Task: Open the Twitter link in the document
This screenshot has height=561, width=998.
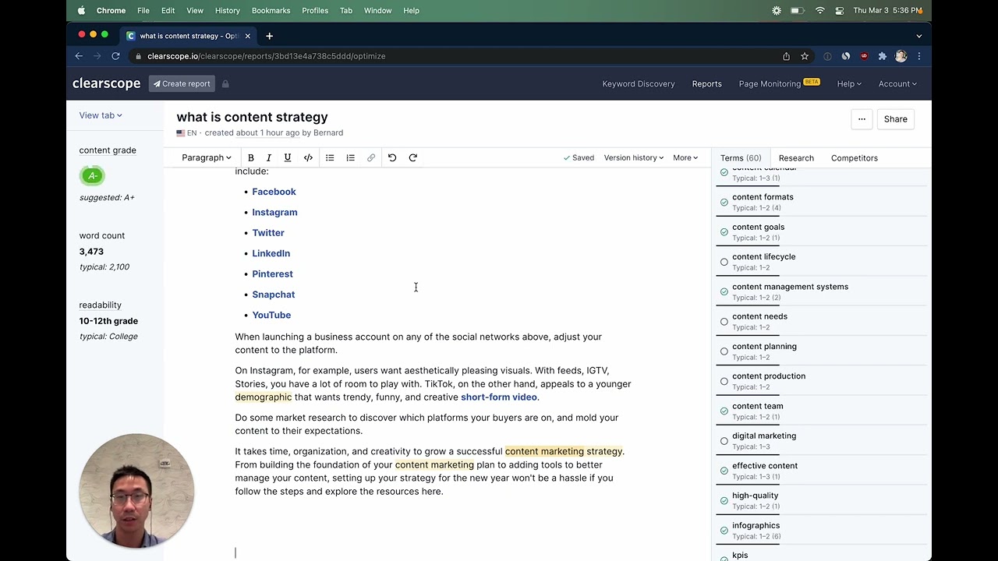Action: tap(268, 232)
